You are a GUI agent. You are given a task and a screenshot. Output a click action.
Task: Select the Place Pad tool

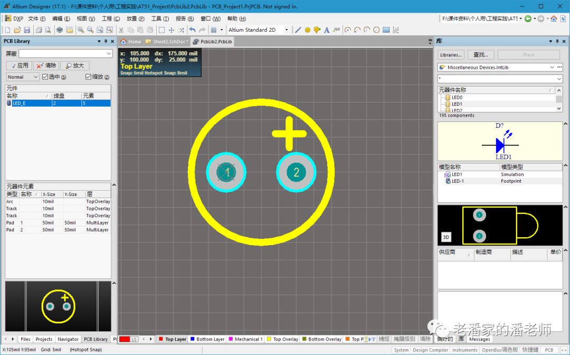pyautogui.click(x=308, y=30)
